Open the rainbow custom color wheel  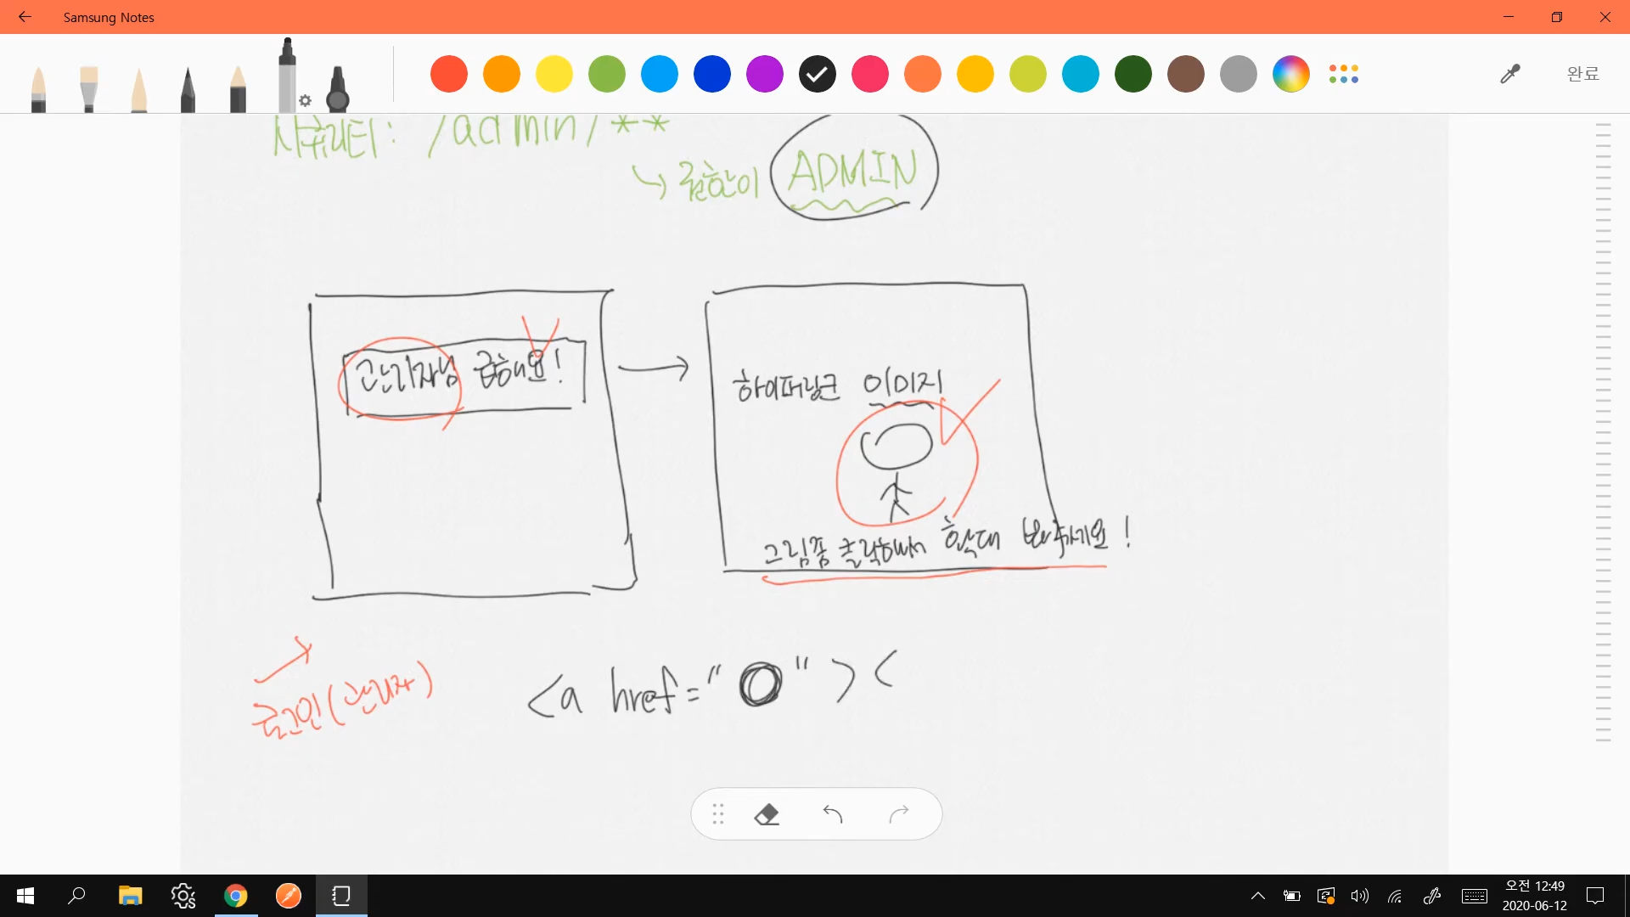click(1290, 74)
